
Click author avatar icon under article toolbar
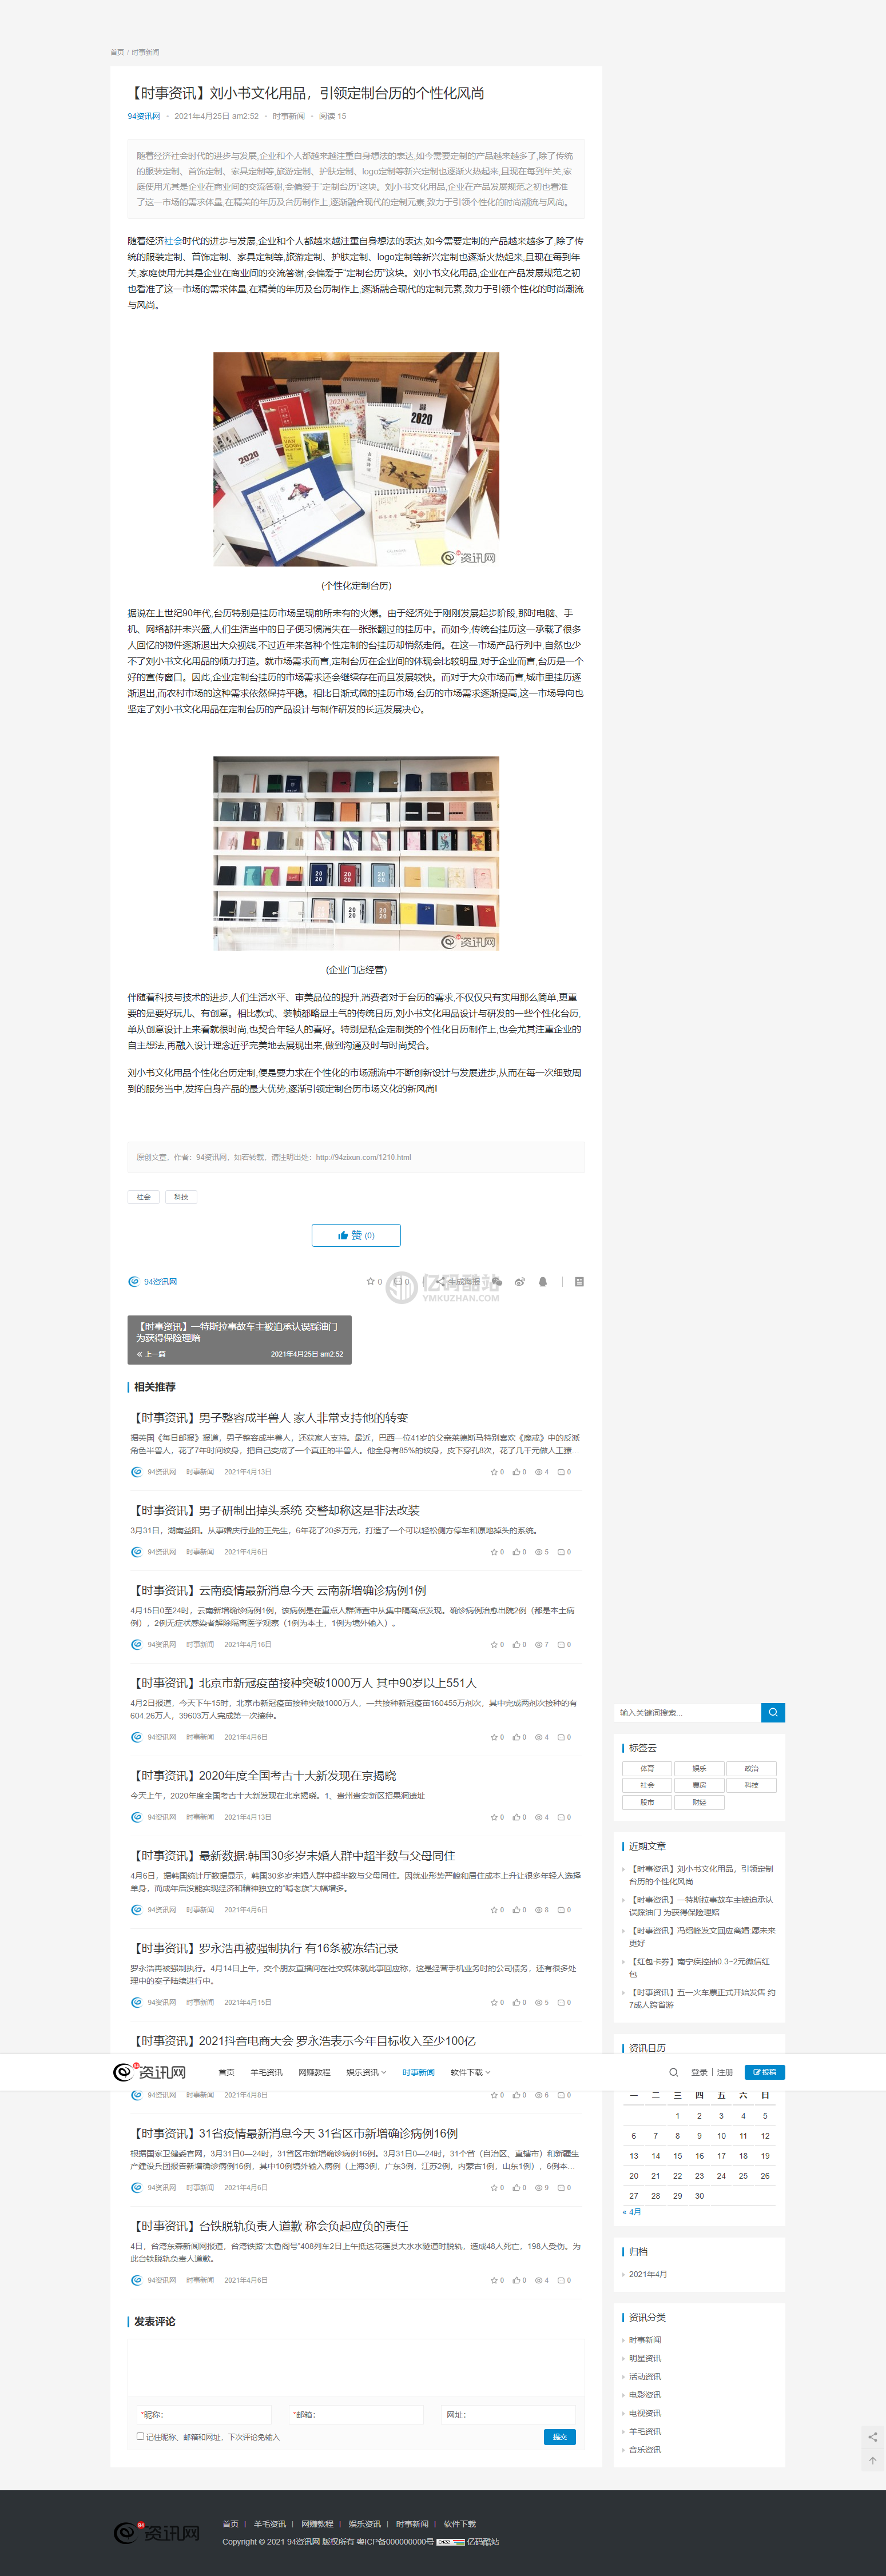point(133,1281)
